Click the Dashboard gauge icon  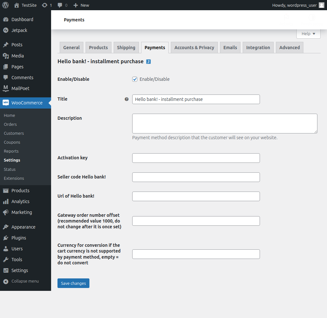(x=6, y=19)
